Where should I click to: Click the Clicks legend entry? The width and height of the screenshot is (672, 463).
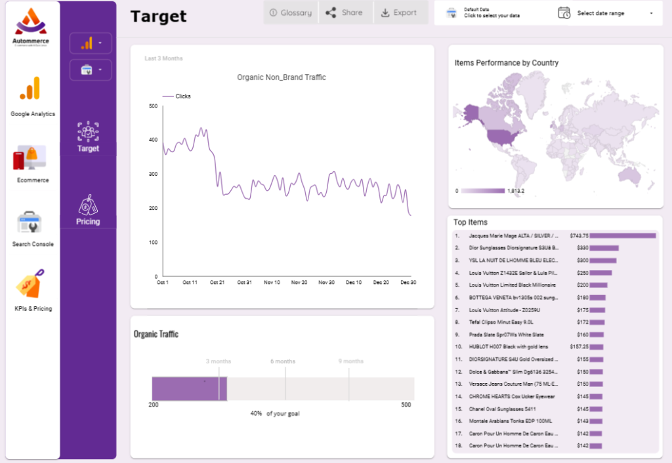[177, 96]
